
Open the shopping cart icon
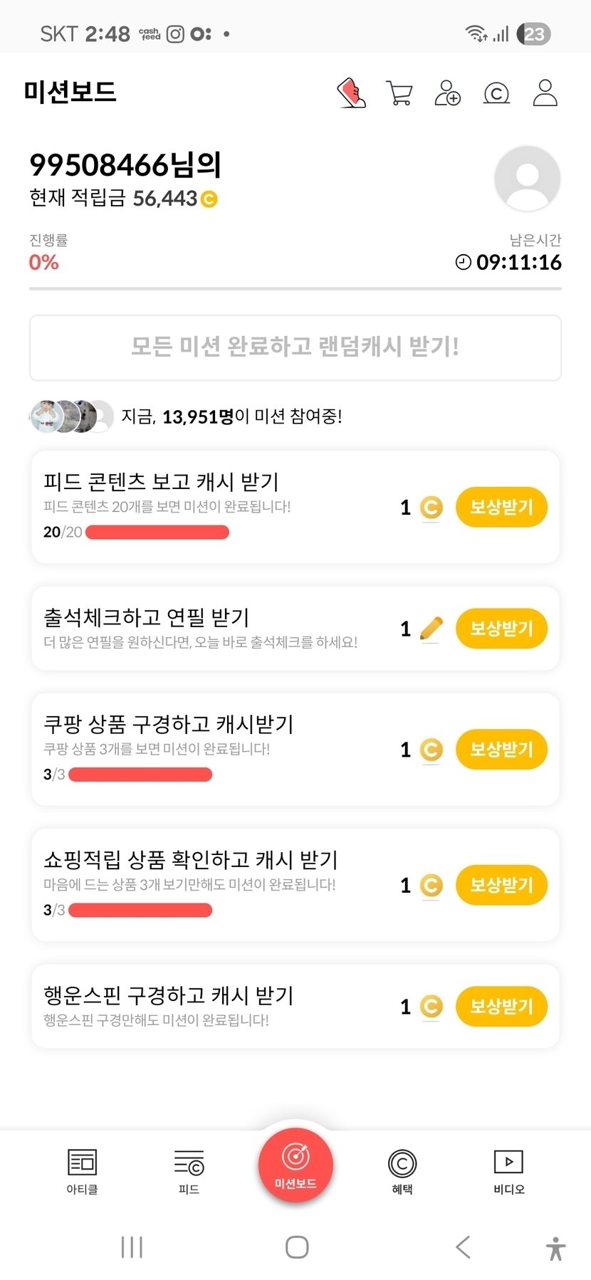(399, 93)
